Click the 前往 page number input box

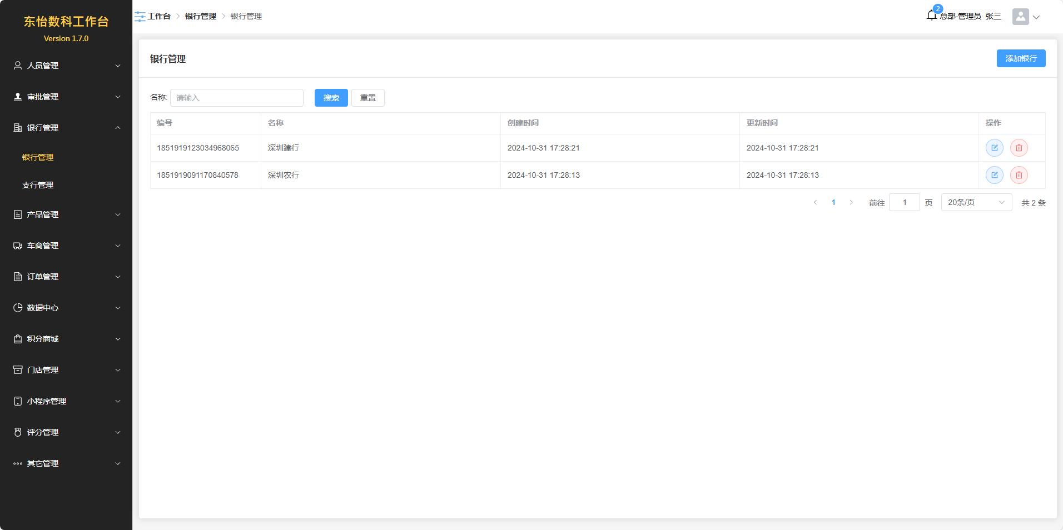[904, 203]
